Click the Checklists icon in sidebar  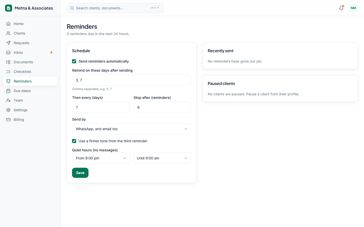coord(8,72)
